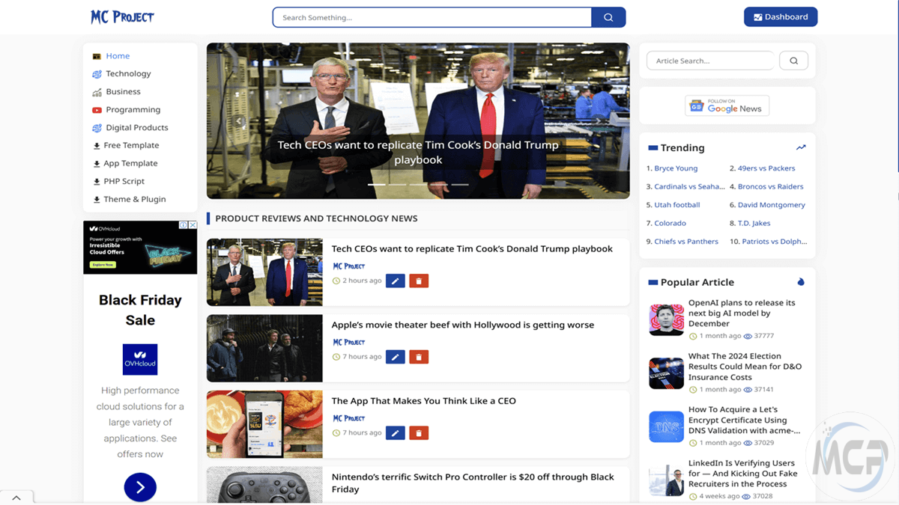This screenshot has width=899, height=505.
Task: Edit the Tech CEOs article with pencil icon
Action: pos(395,281)
